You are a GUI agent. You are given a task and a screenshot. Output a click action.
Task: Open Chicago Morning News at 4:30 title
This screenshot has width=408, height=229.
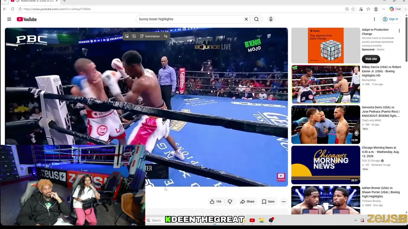click(380, 152)
